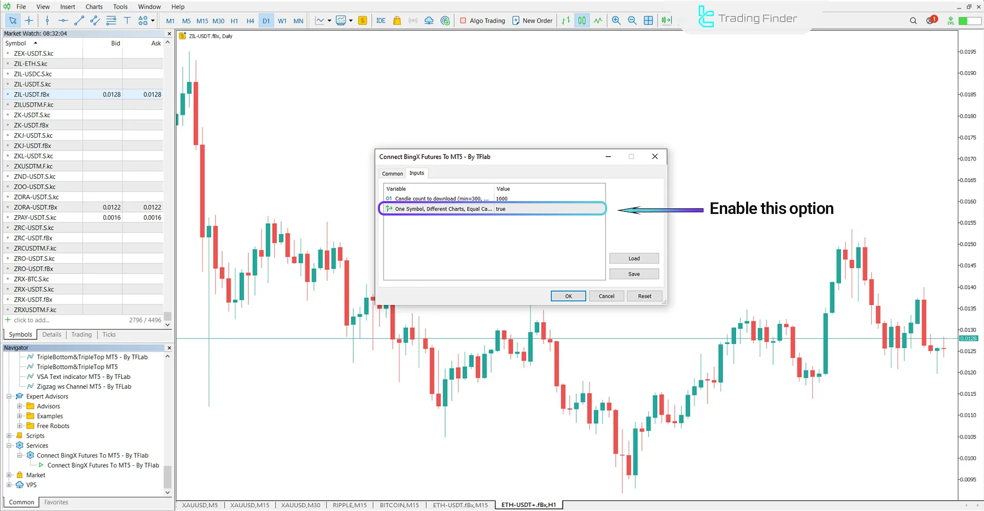Open the Charts menu
984x511 pixels.
pyautogui.click(x=94, y=7)
